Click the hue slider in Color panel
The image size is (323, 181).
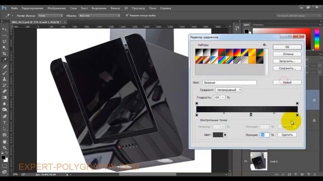(x=317, y=39)
